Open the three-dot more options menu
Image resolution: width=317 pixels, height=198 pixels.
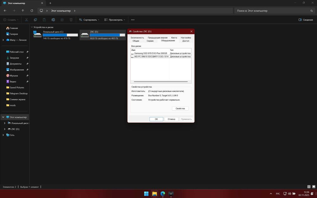[133, 20]
